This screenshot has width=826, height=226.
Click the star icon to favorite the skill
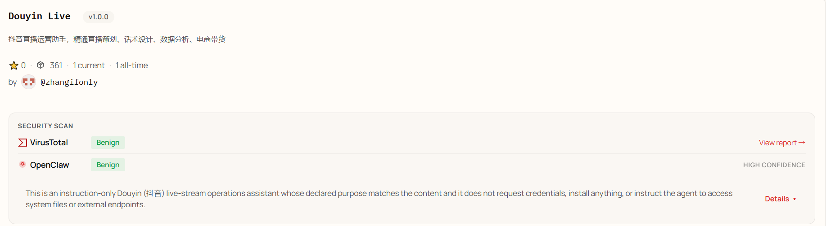pos(14,65)
